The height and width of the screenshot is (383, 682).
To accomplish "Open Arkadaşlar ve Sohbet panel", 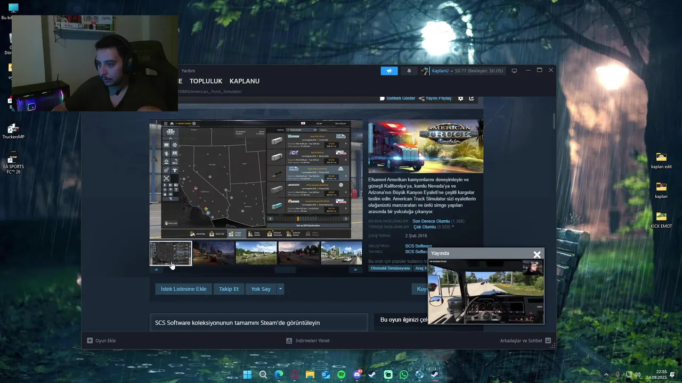I will tap(525, 340).
